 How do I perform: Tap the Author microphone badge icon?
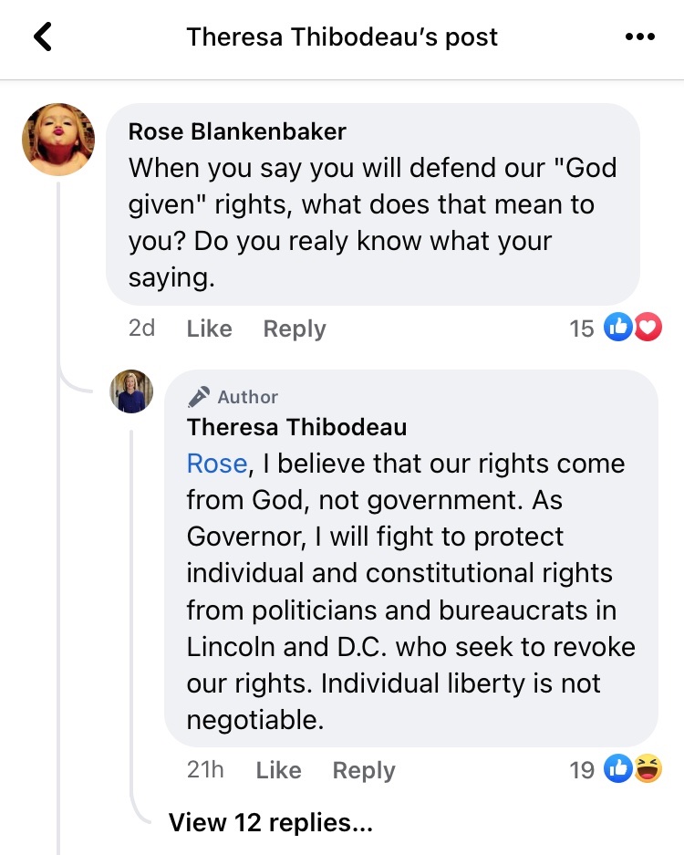tap(199, 396)
